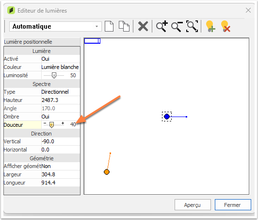Add a light with the bulb plus icon
The image size is (258, 220).
coord(210,26)
